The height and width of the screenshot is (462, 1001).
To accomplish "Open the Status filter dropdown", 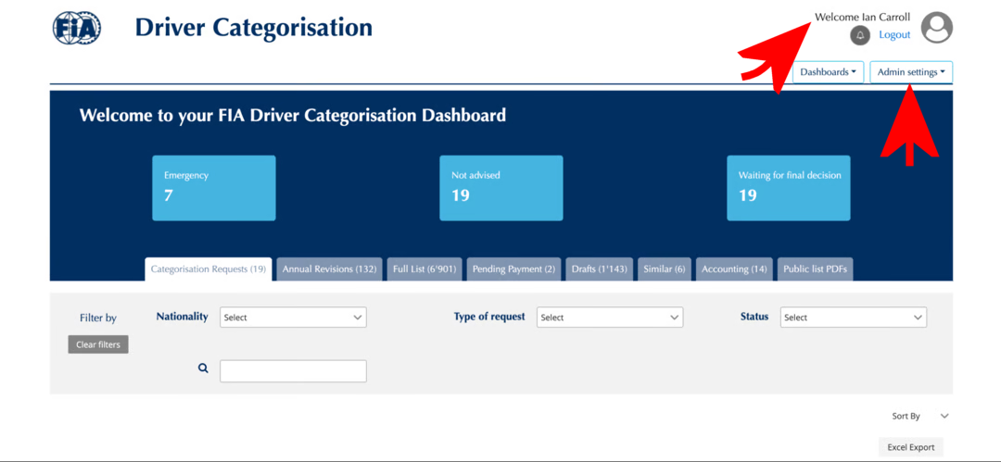I will (853, 318).
